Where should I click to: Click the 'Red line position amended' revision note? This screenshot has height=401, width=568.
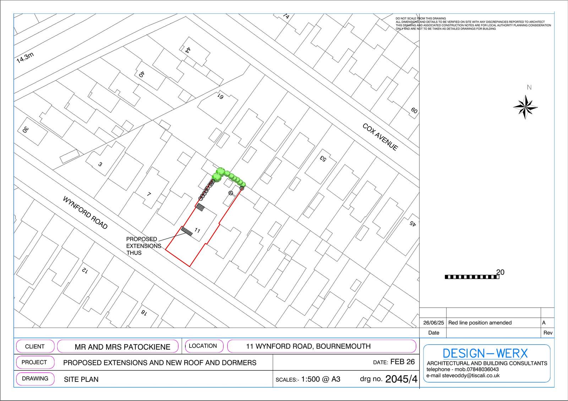480,323
